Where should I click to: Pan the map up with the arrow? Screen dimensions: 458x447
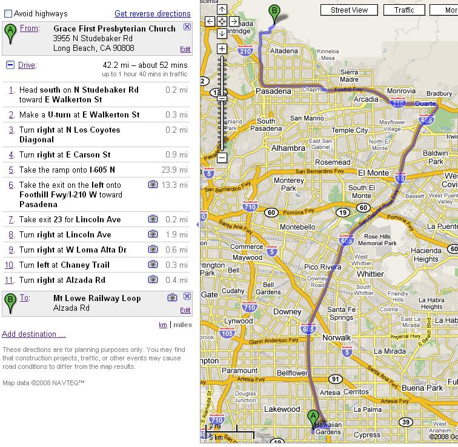(222, 9)
